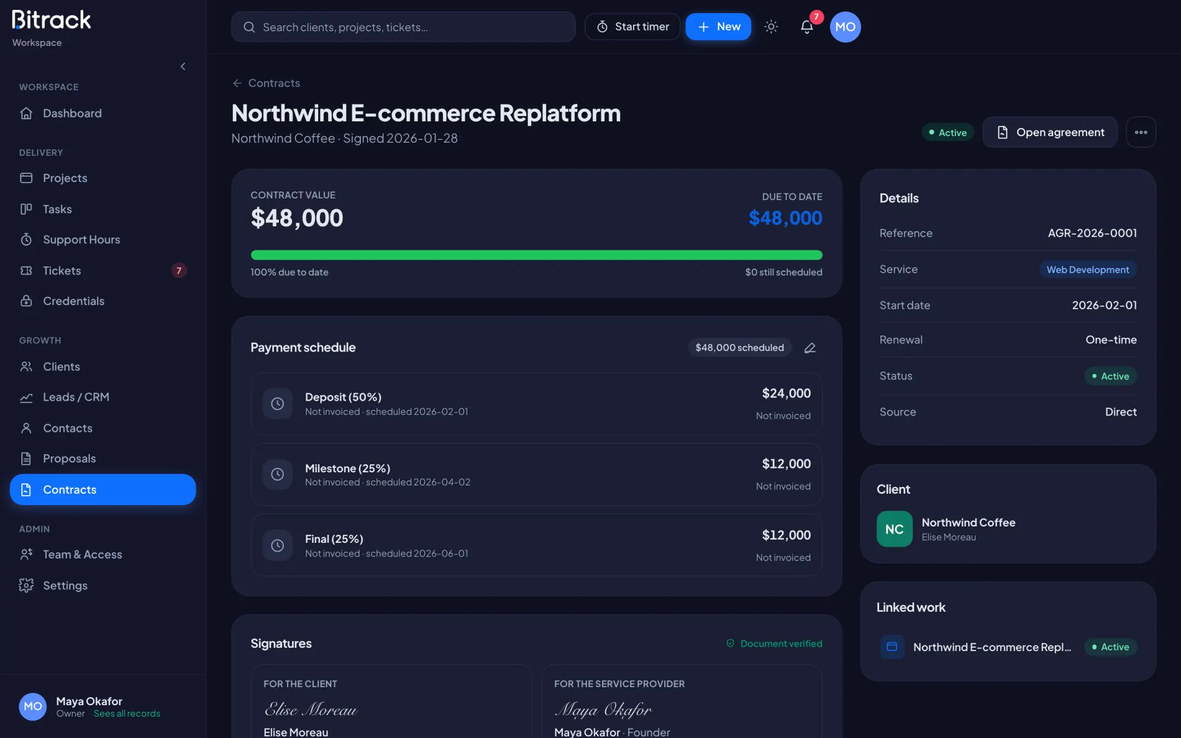Click the Deposit (50%) clock icon

278,403
